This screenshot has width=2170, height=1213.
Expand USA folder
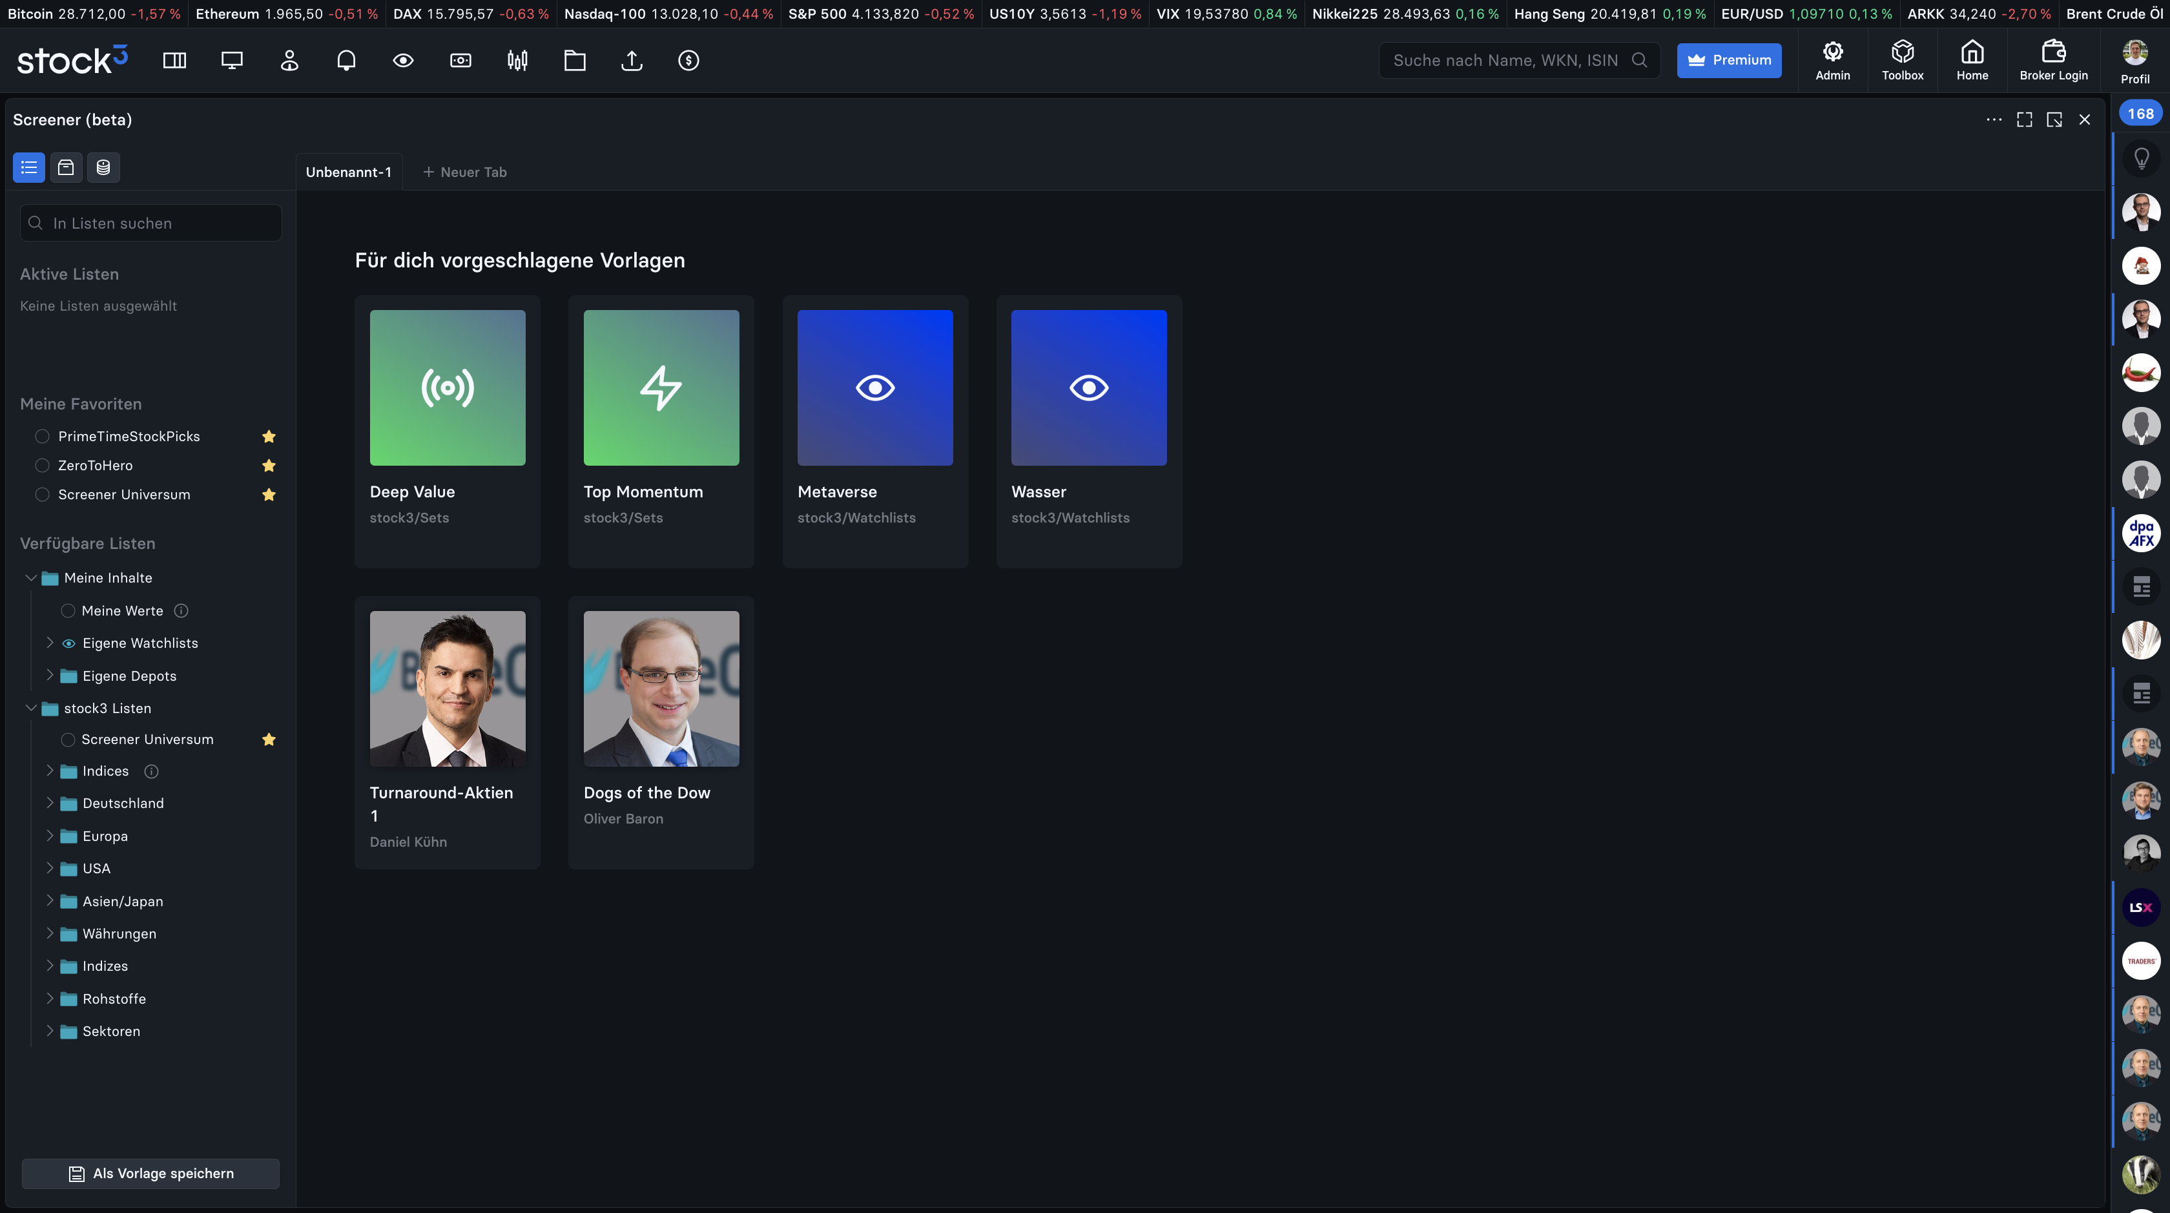pyautogui.click(x=50, y=867)
